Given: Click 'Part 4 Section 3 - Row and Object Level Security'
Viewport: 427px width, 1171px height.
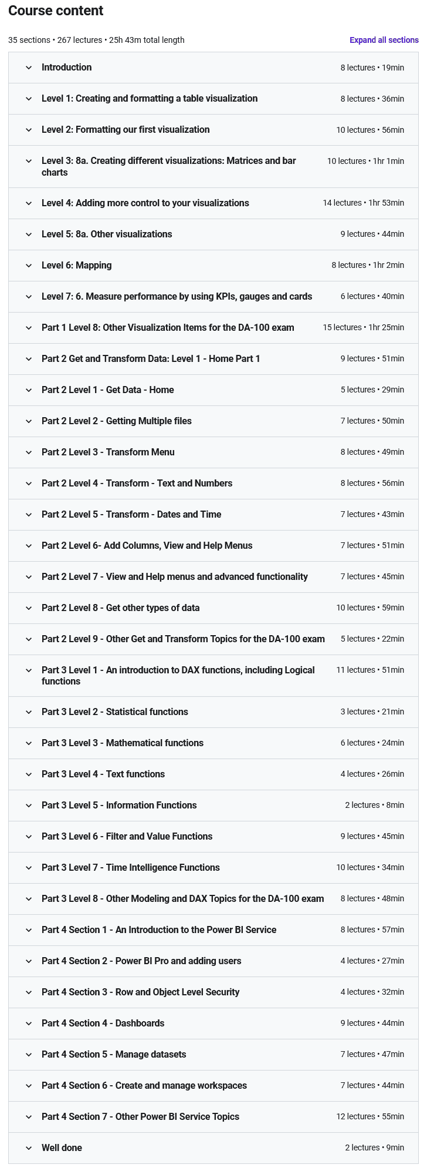Looking at the screenshot, I should [x=141, y=992].
